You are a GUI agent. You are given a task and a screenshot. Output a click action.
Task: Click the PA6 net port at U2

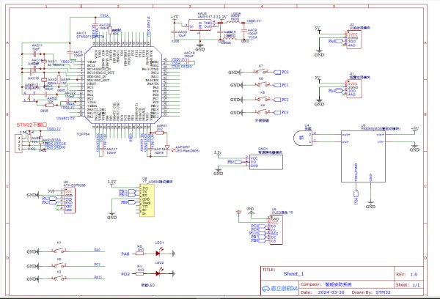(x=336, y=41)
